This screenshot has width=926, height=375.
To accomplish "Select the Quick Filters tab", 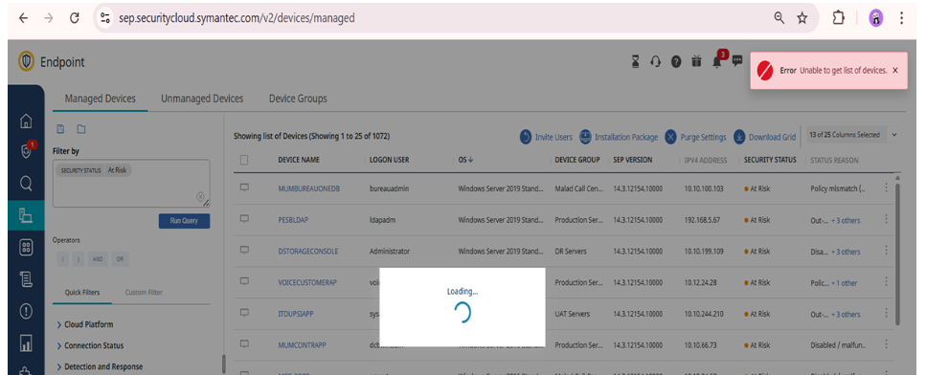I will 82,293.
